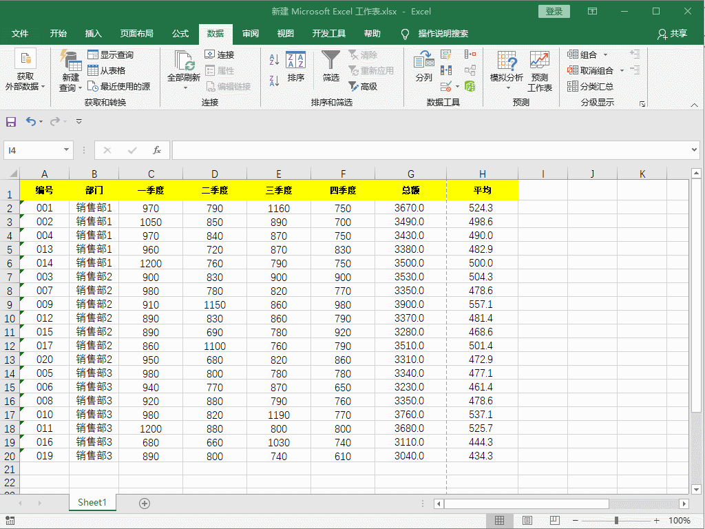This screenshot has height=529, width=705.
Task: Open the File (文件) tab
Action: tap(20, 34)
